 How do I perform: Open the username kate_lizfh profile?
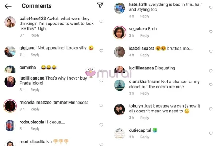click(138, 4)
